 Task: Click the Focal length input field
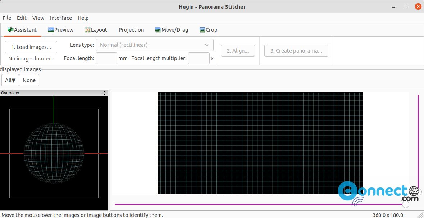click(x=106, y=58)
